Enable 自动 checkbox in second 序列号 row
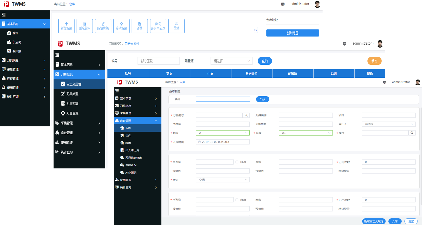Image resolution: width=422 pixels, height=225 pixels. (237, 200)
